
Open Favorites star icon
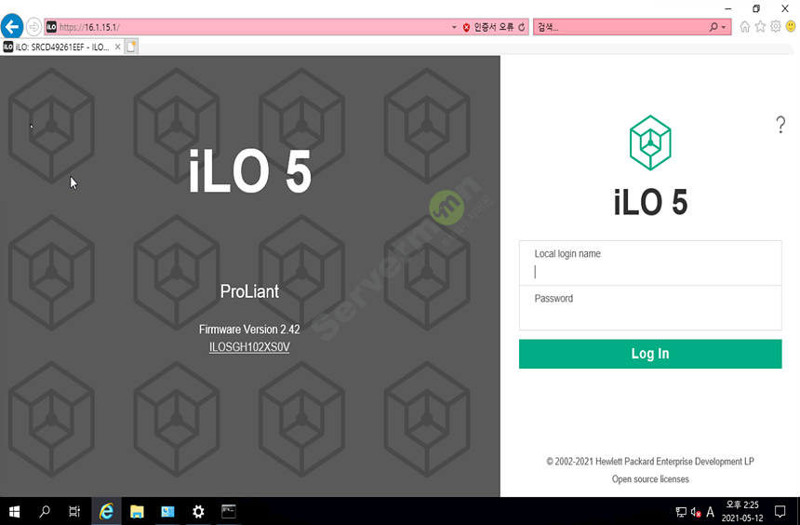[x=760, y=27]
